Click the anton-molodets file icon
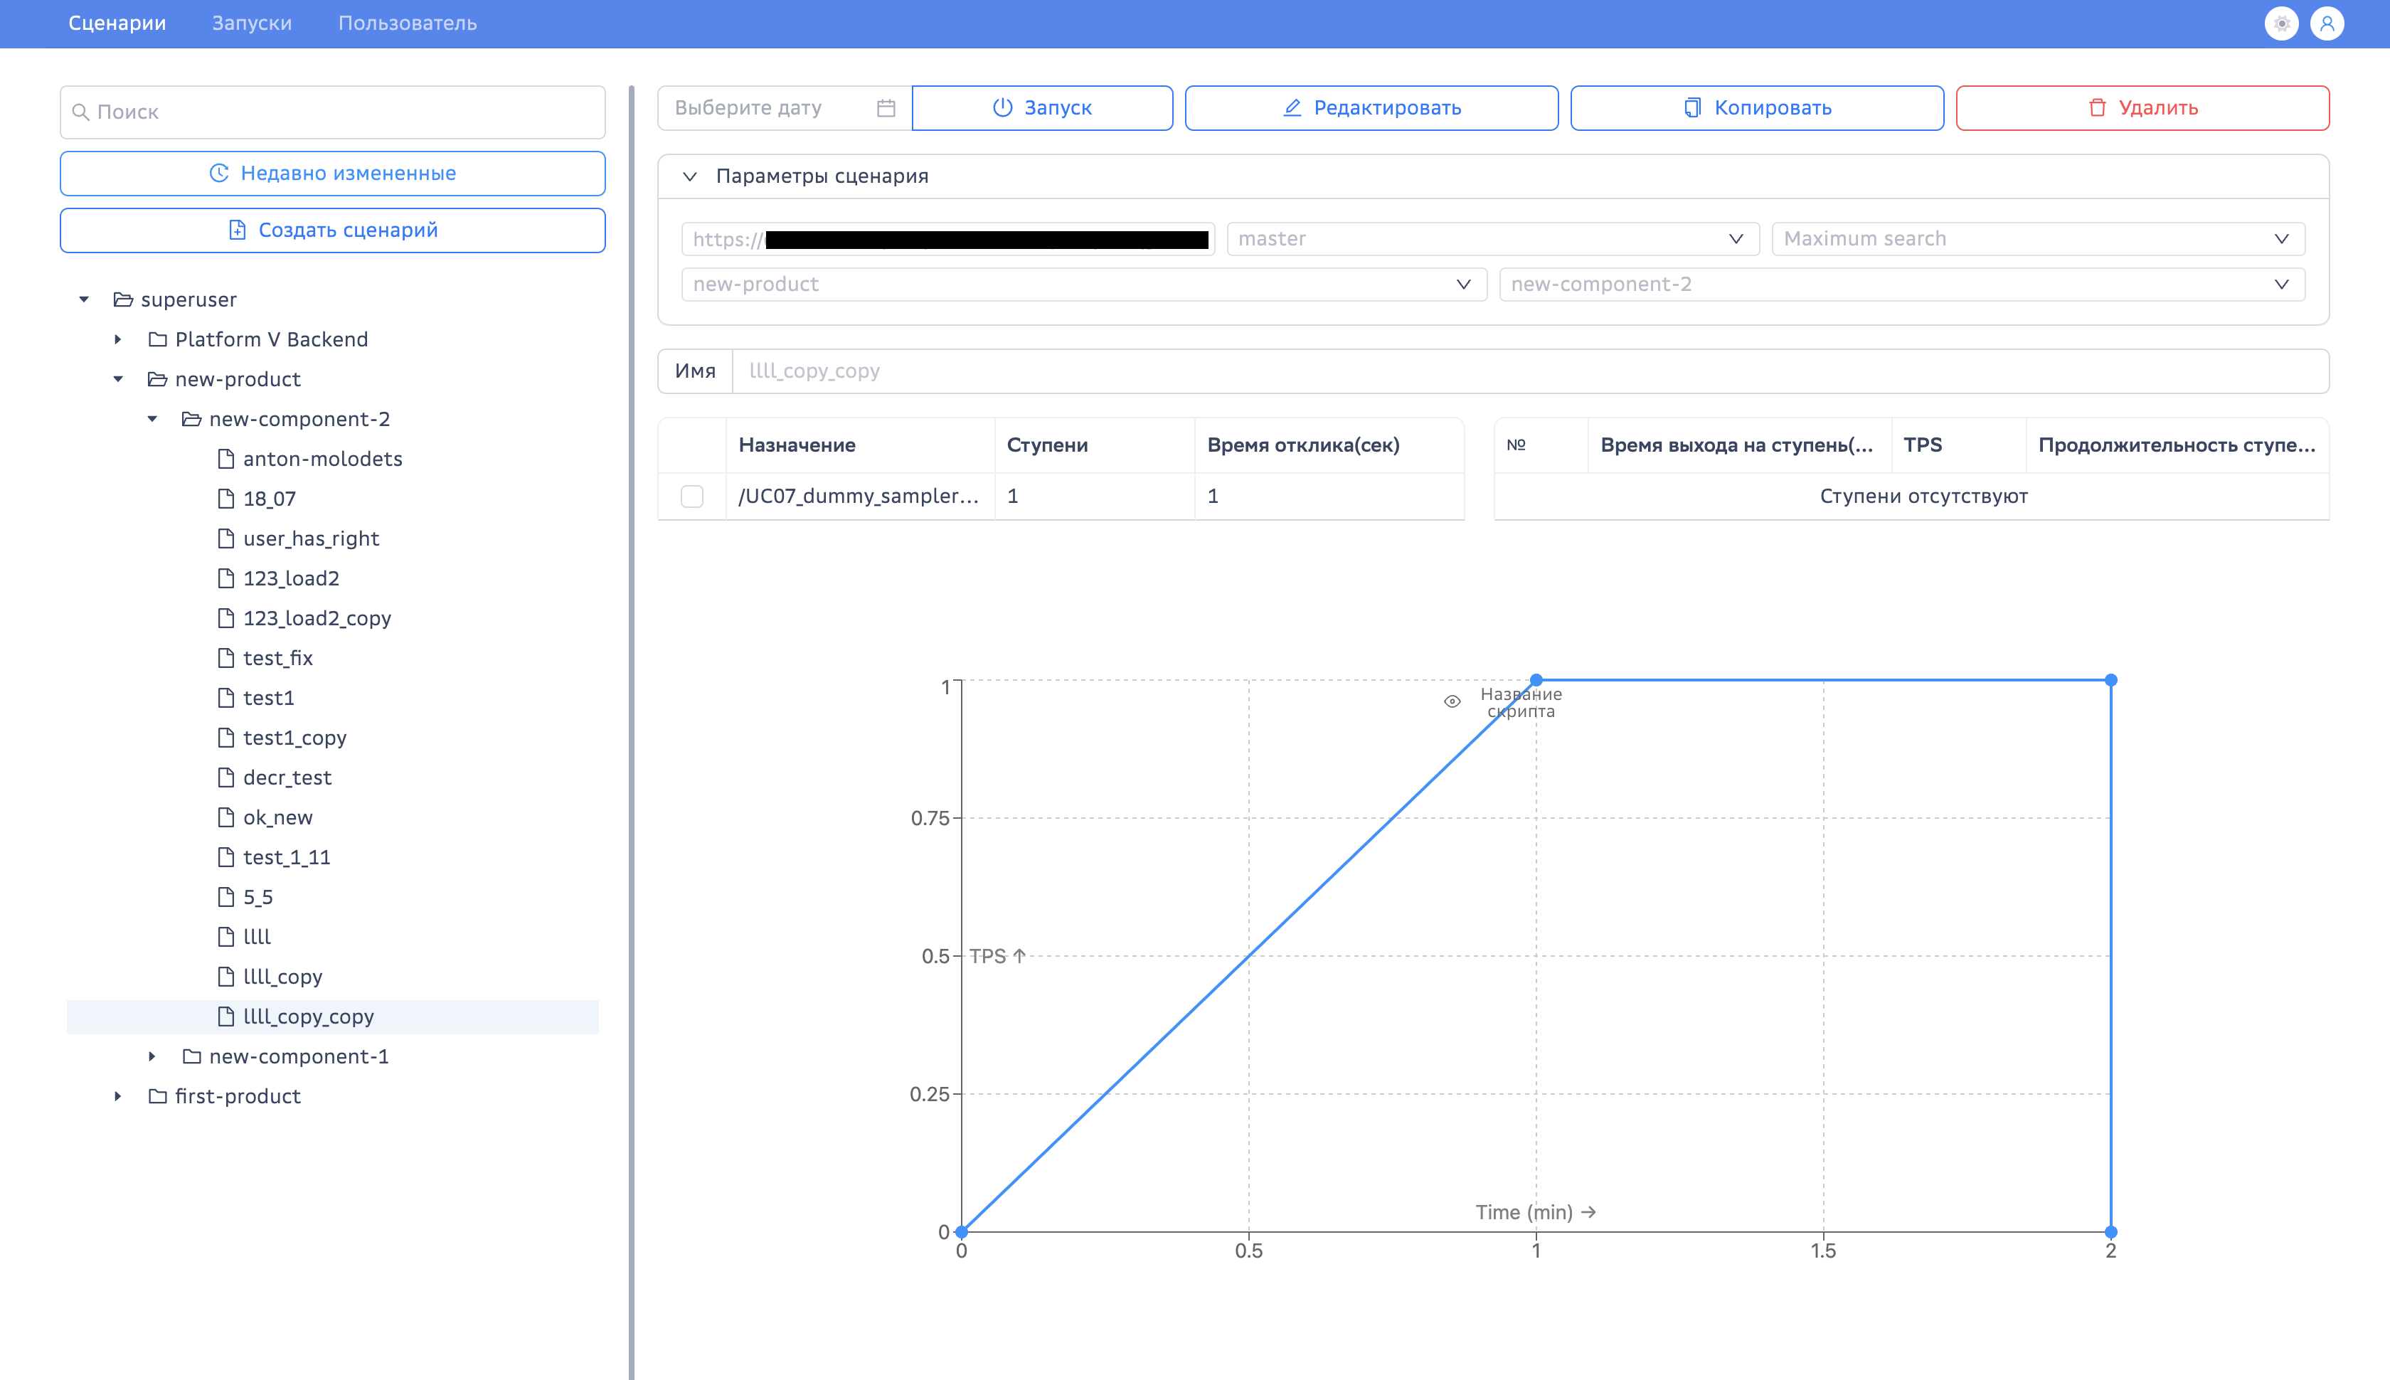 [225, 459]
